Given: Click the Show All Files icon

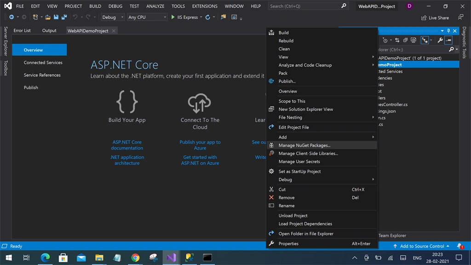Looking at the screenshot, I should 414,40.
